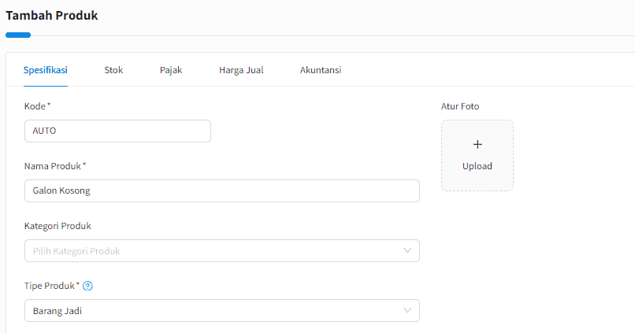Click the Atur Foto label

pos(460,106)
